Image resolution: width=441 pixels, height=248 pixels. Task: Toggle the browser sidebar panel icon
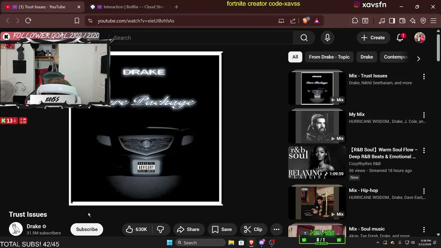392,21
